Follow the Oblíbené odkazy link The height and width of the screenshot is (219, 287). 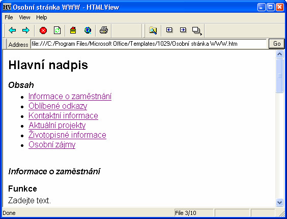coord(58,106)
